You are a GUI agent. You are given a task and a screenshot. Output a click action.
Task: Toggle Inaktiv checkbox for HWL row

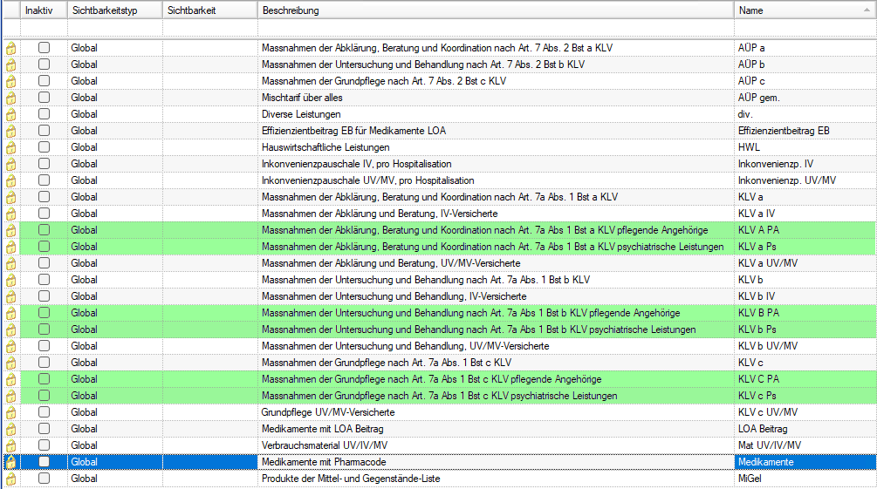(44, 147)
